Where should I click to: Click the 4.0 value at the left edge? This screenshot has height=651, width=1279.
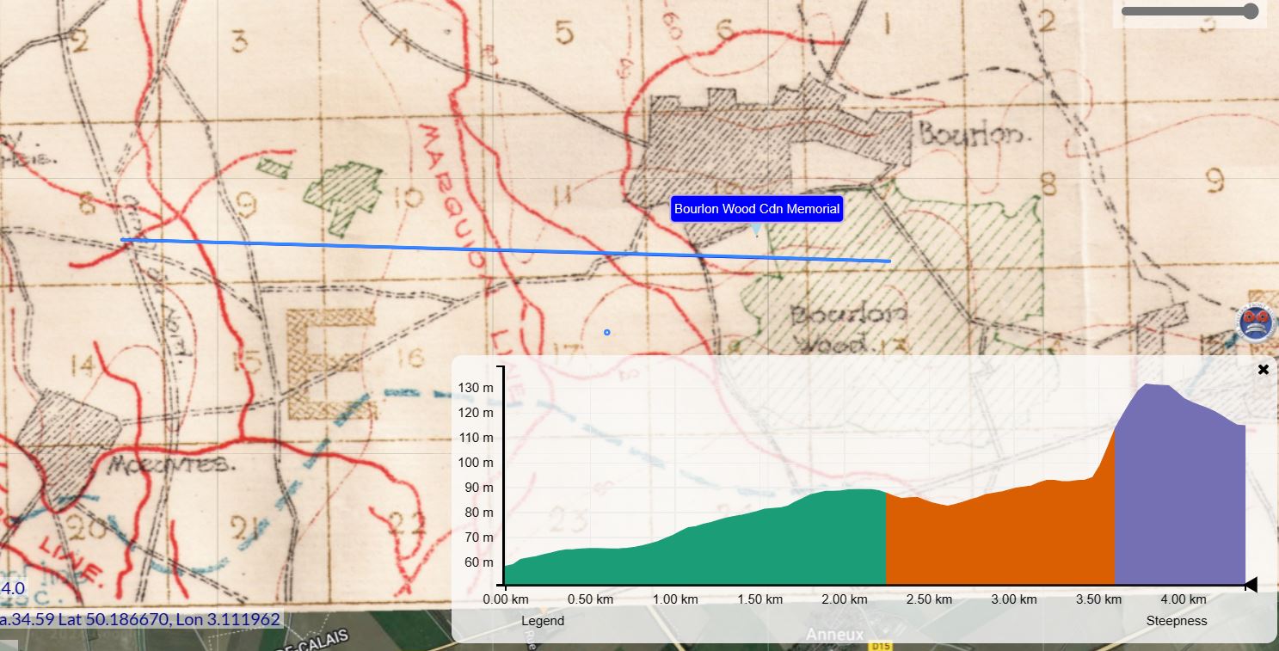coord(13,589)
